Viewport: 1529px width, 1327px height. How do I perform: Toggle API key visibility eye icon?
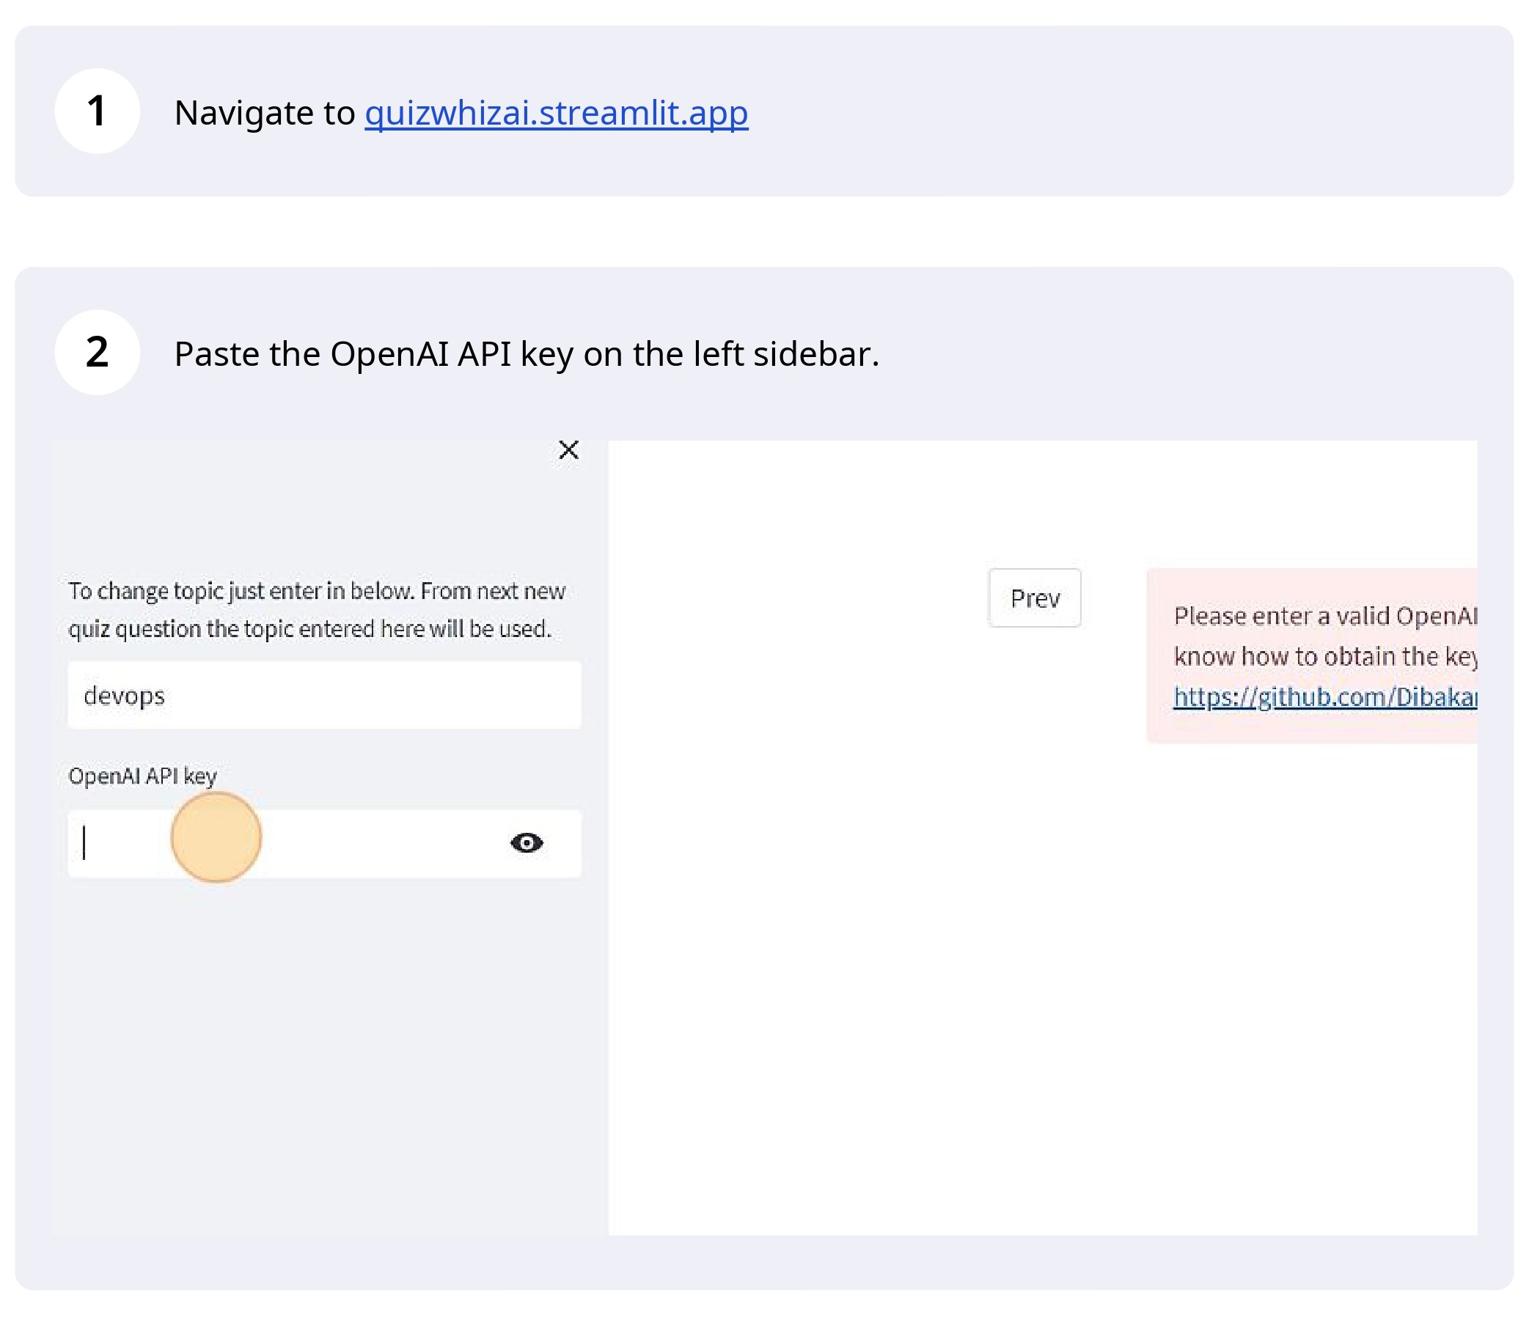(527, 842)
